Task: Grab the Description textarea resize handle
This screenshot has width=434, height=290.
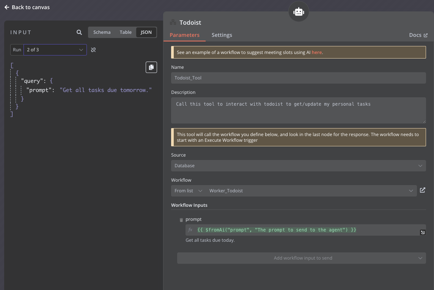Action: (x=424, y=121)
